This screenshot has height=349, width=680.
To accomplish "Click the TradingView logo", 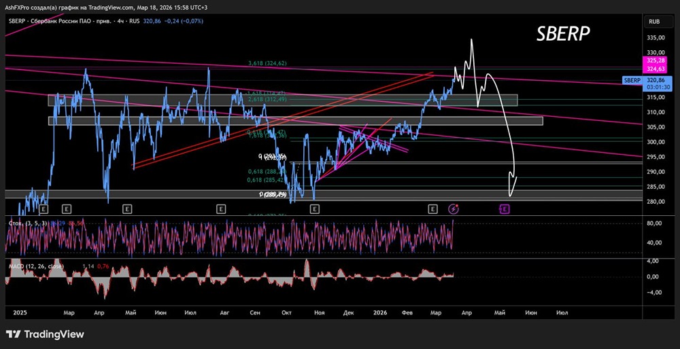I will pos(46,334).
